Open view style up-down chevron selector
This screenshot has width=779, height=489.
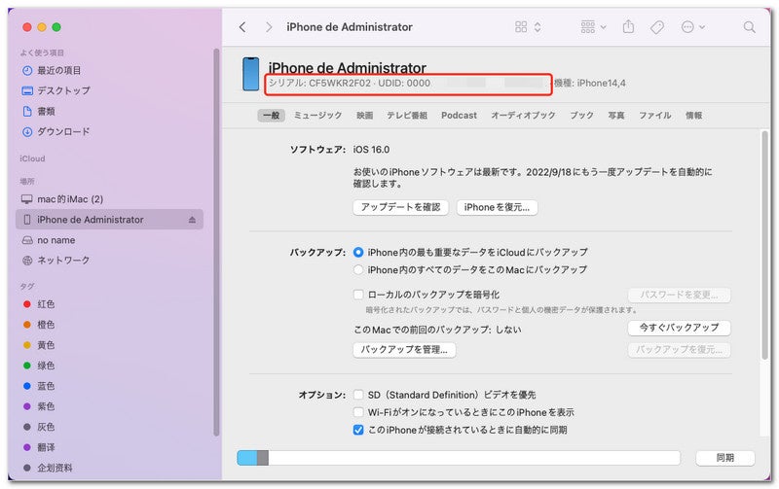point(538,27)
